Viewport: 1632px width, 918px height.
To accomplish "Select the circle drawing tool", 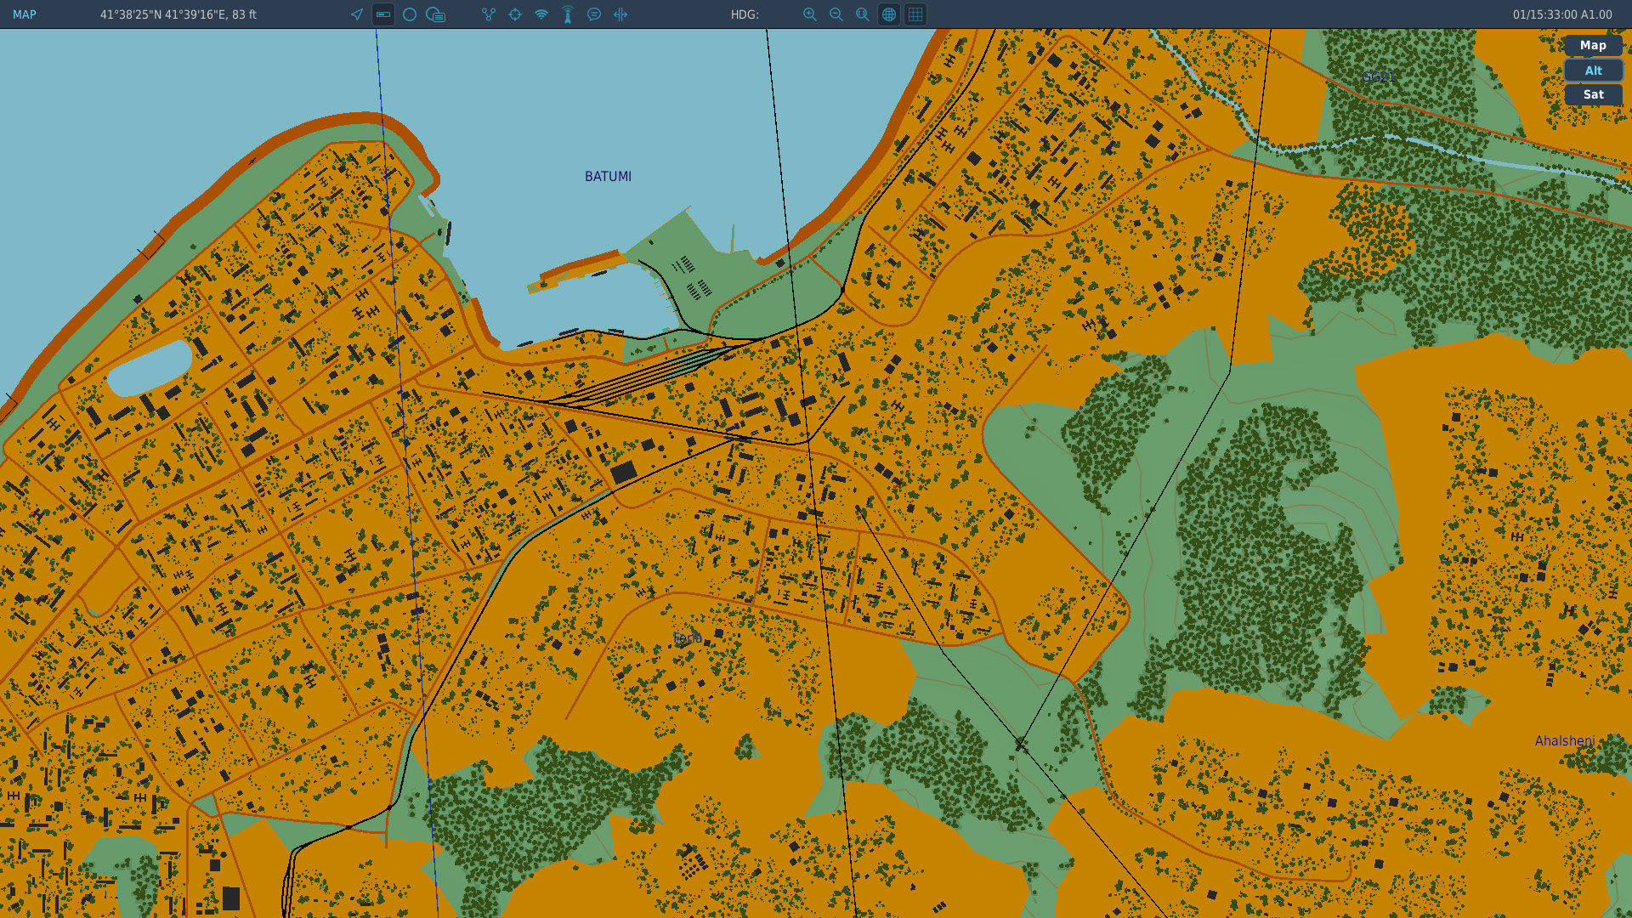I will (x=410, y=14).
